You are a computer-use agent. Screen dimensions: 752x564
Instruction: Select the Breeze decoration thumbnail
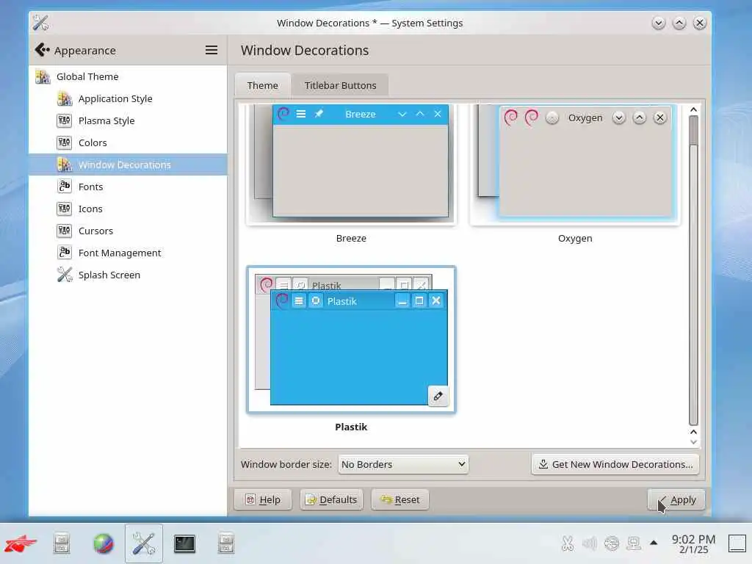click(x=351, y=164)
